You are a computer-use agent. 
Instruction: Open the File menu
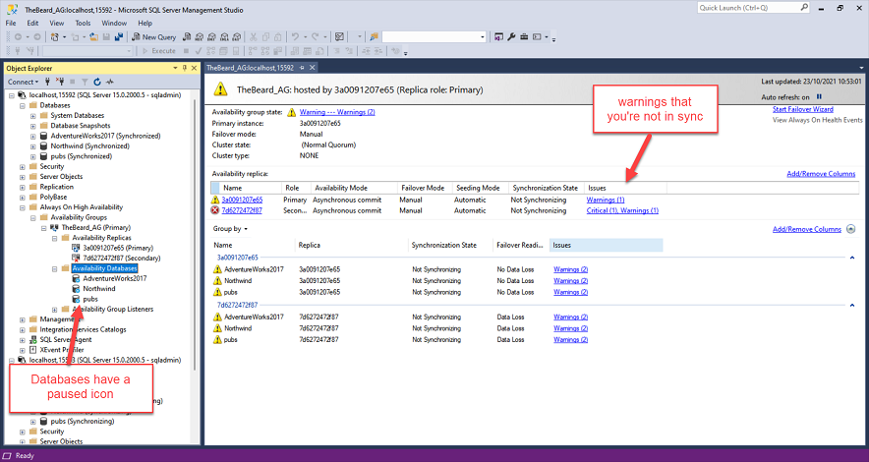click(x=11, y=24)
